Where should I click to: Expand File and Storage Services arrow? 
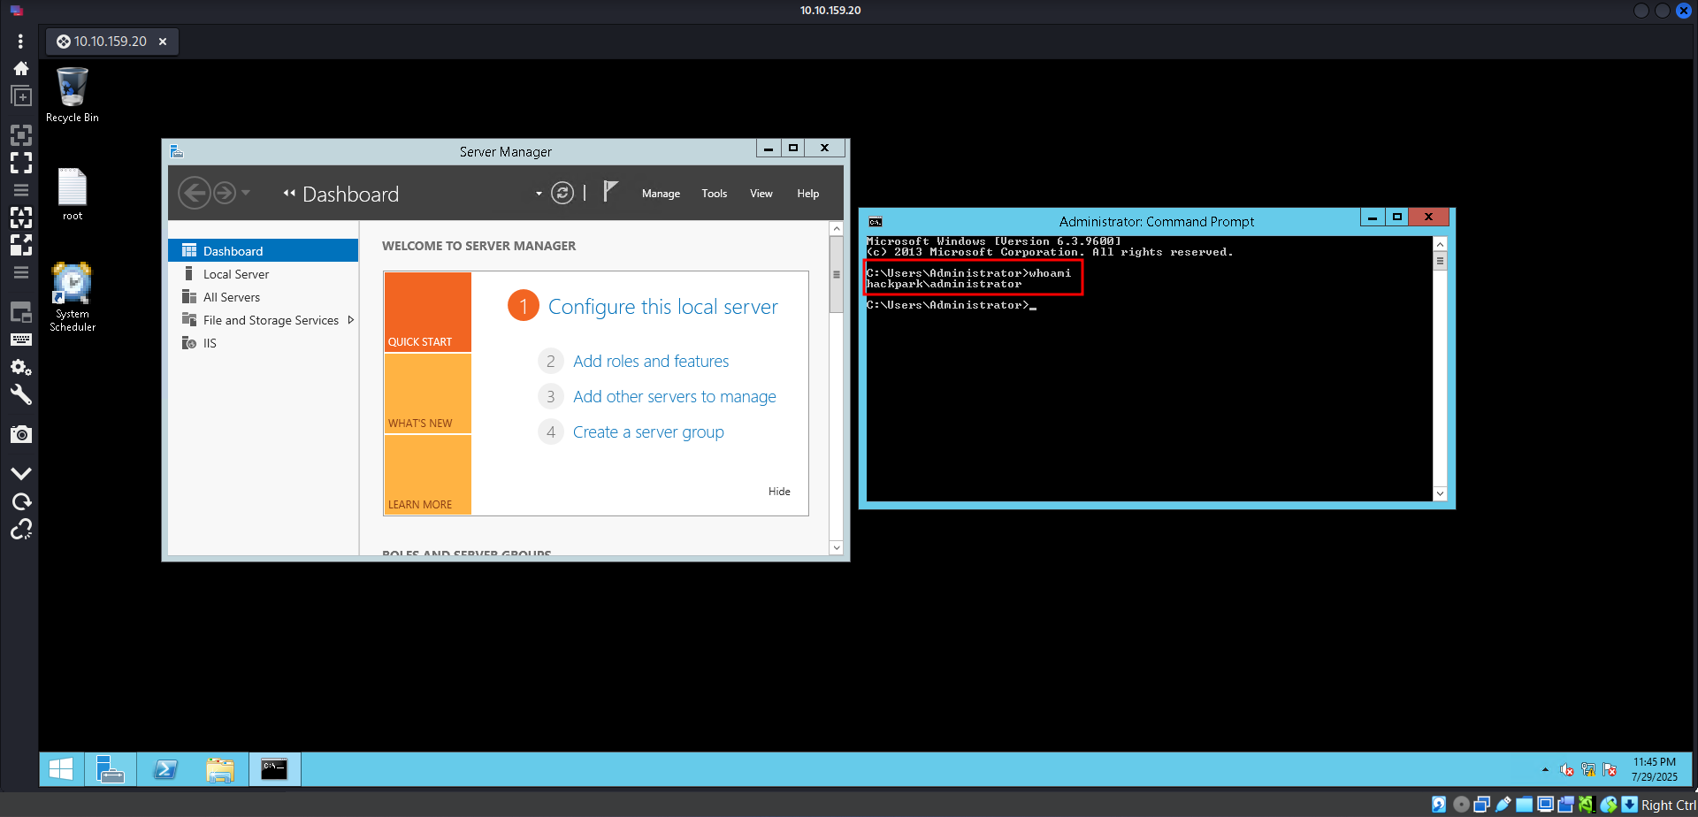(x=351, y=320)
